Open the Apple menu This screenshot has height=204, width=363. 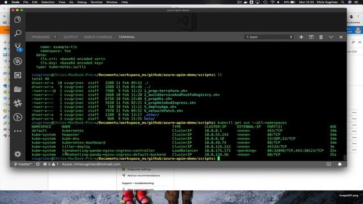tap(6, 2)
